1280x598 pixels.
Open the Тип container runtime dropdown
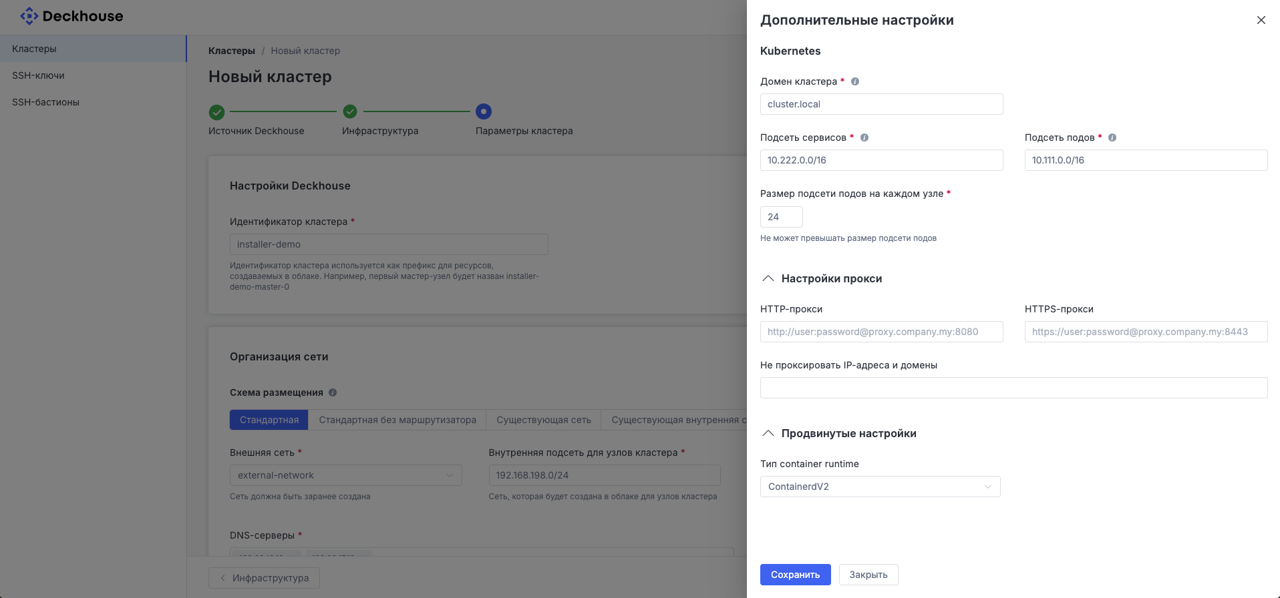tap(880, 487)
